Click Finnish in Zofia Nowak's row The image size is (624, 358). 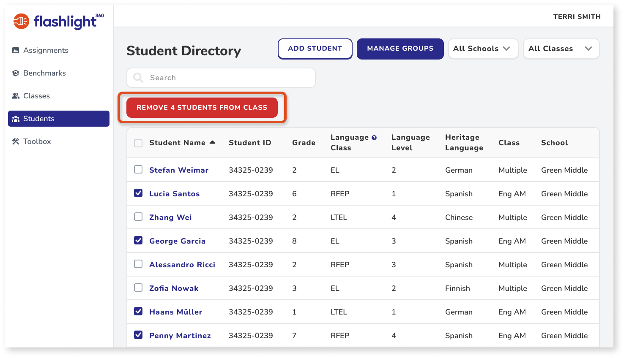457,288
